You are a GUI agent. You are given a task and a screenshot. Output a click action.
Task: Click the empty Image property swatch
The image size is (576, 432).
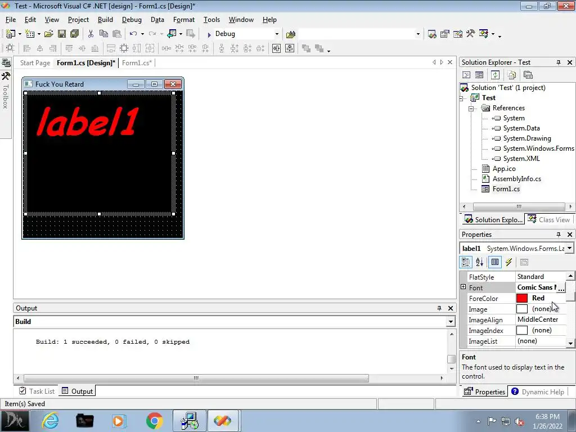tap(521, 309)
